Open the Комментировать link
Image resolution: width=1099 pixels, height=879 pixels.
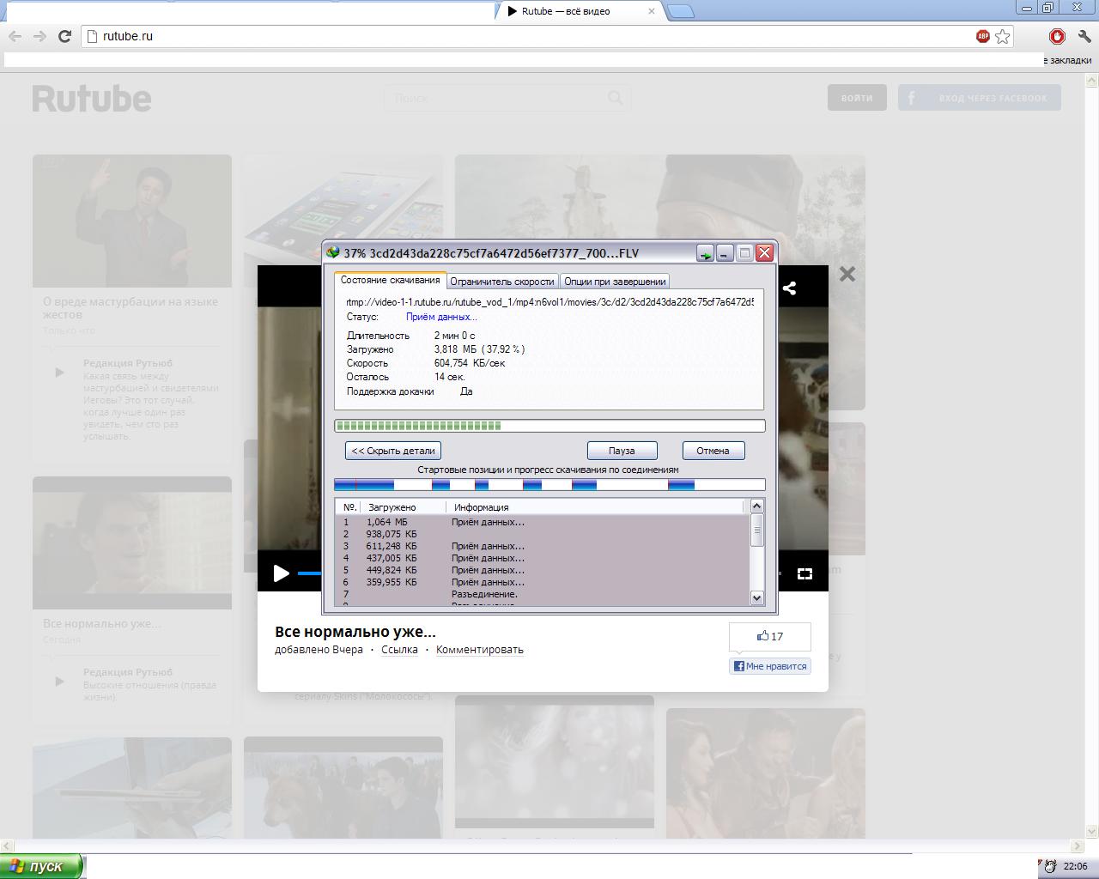click(480, 650)
